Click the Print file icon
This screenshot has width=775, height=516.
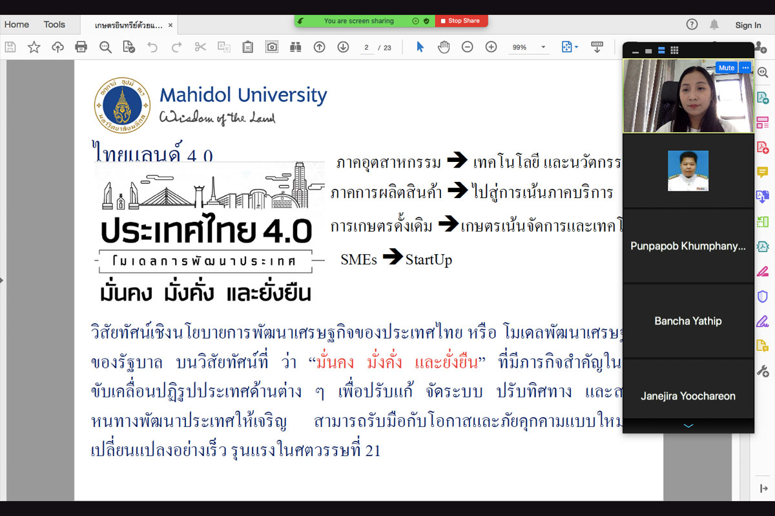[81, 47]
